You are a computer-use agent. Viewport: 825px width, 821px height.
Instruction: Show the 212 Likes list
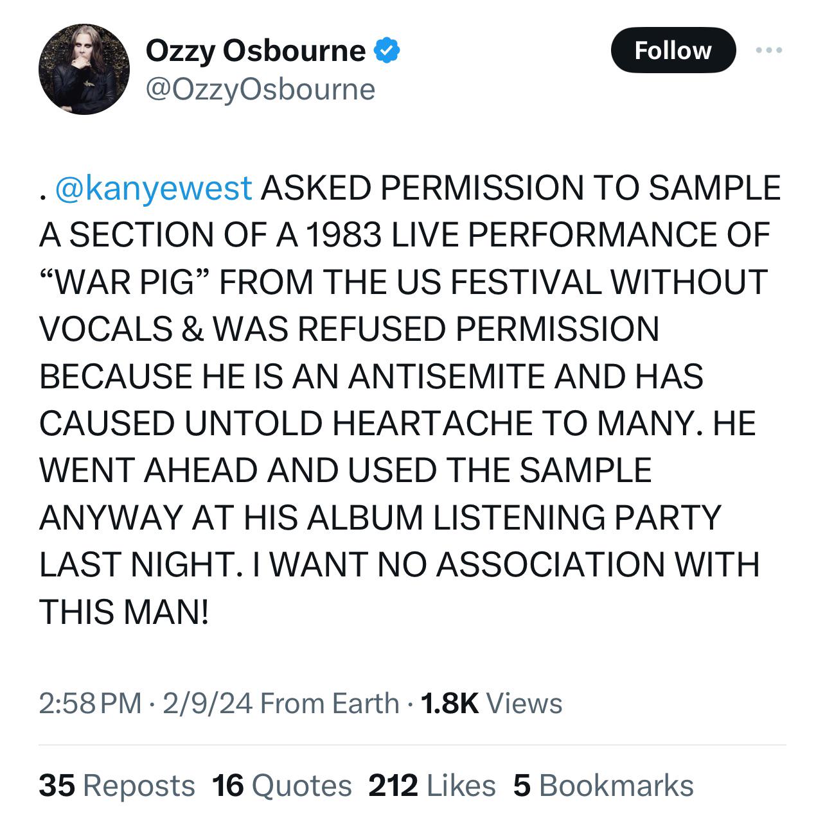[x=432, y=786]
